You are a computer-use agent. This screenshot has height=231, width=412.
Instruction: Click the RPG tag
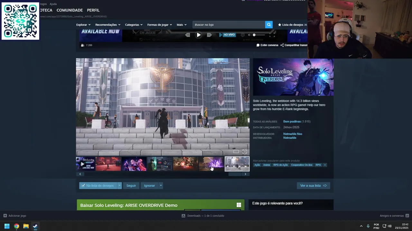click(318, 165)
